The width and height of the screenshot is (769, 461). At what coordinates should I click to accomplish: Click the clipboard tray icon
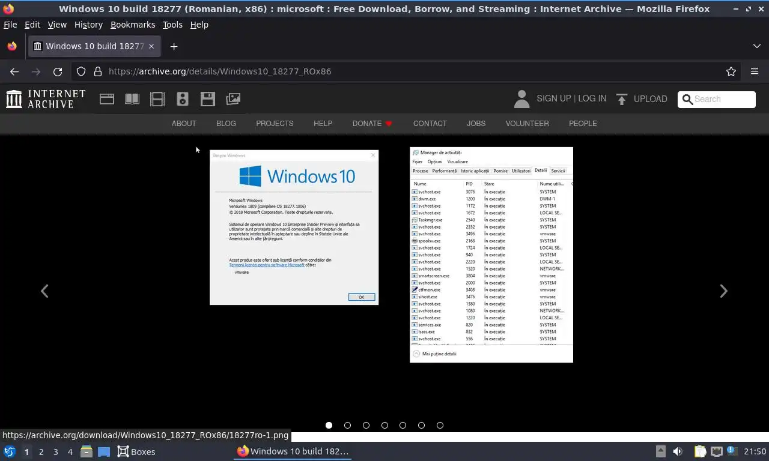pos(700,451)
